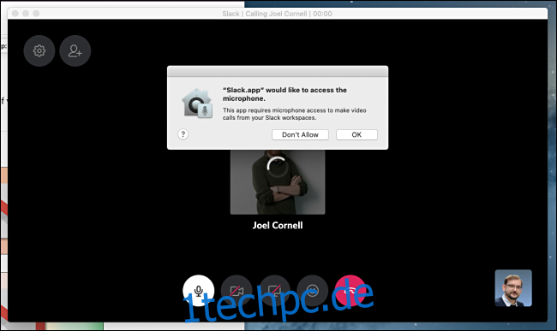Click the Joel Cornell name label

tap(278, 226)
